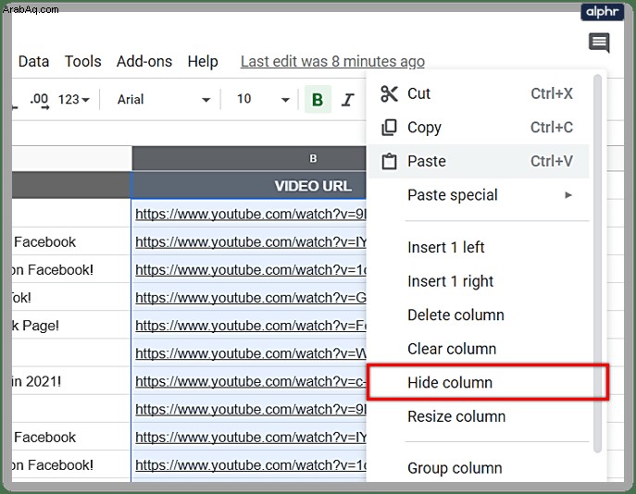This screenshot has width=636, height=494.
Task: Select Insert 1 left
Action: click(478, 247)
